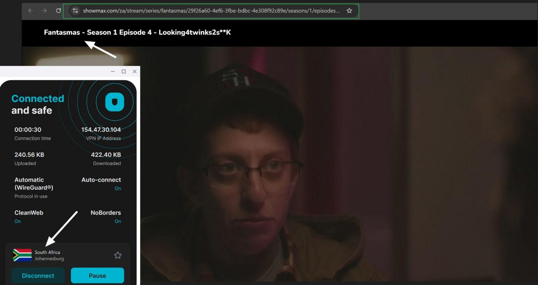538x285 pixels.
Task: Reload the Showmax page
Action: click(59, 11)
